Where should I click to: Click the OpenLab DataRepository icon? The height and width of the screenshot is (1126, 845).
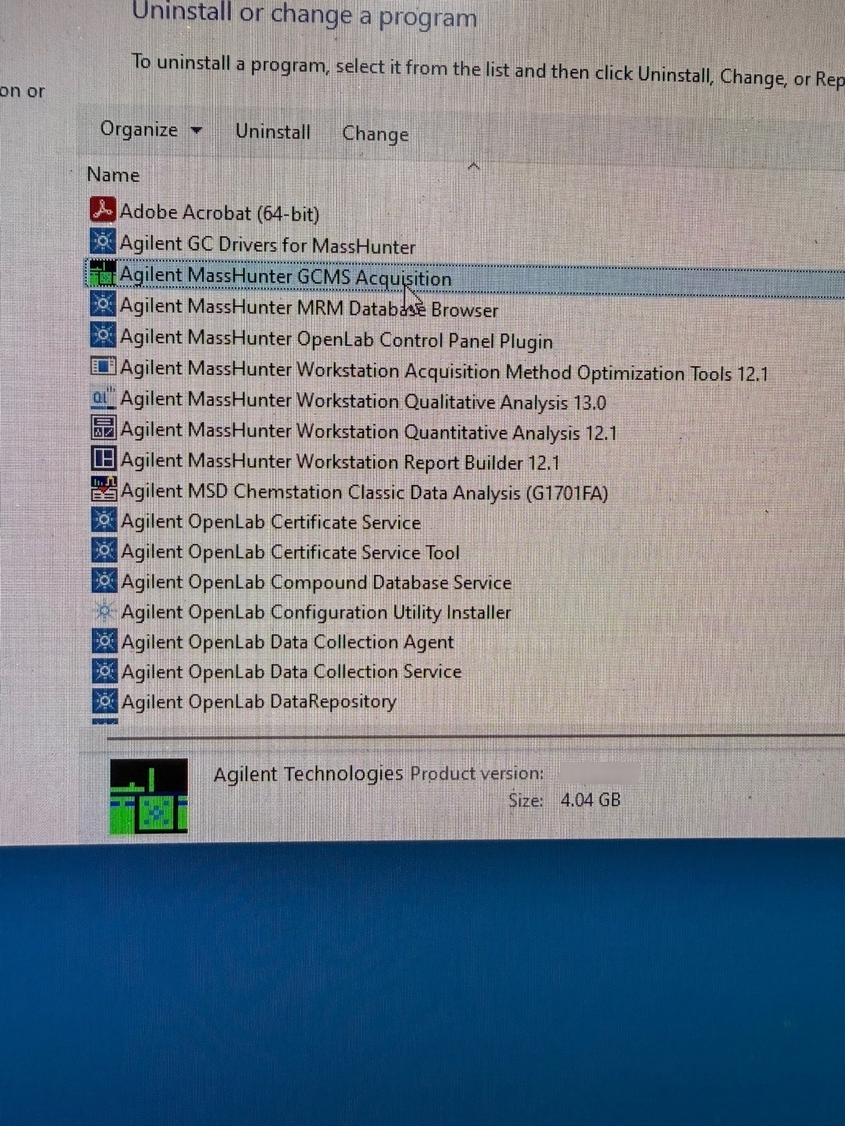(104, 700)
